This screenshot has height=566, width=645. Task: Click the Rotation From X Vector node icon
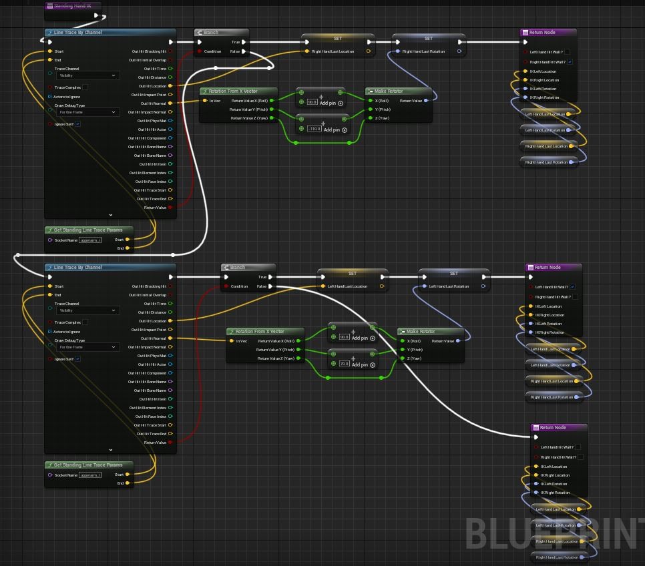(x=206, y=91)
